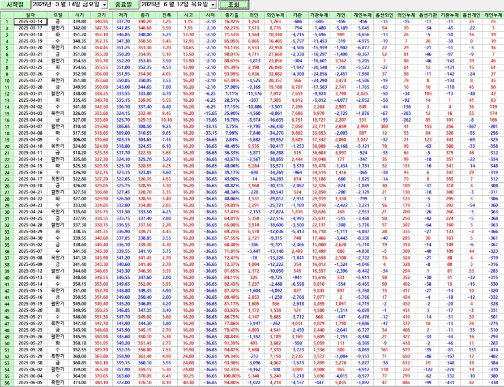504x387 pixels.
Task: Click the 종료일 label button
Action: pyautogui.click(x=123, y=5)
